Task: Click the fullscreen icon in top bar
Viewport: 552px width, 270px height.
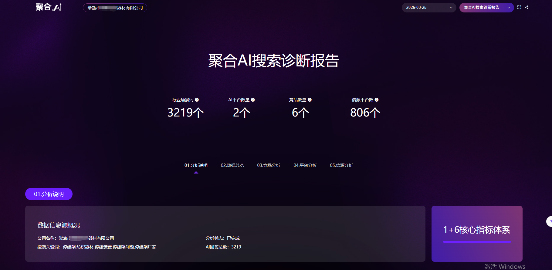Action: (519, 7)
